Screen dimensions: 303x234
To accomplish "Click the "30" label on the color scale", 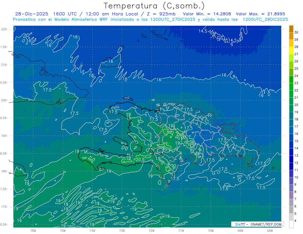I will pos(297,32).
